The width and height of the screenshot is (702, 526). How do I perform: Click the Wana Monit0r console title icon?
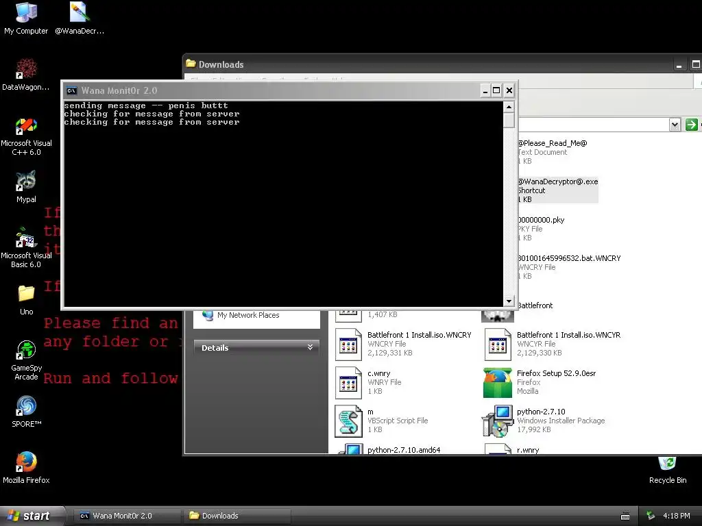tap(71, 91)
